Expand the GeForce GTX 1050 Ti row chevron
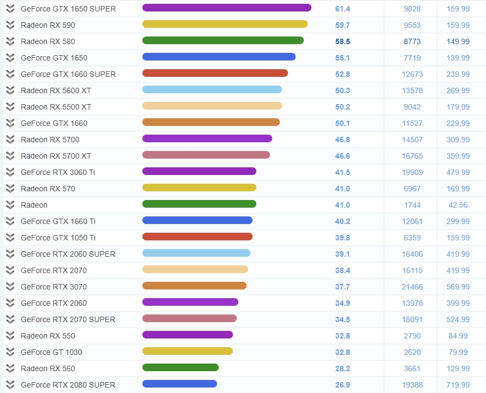This screenshot has height=393, width=486. coord(10,238)
